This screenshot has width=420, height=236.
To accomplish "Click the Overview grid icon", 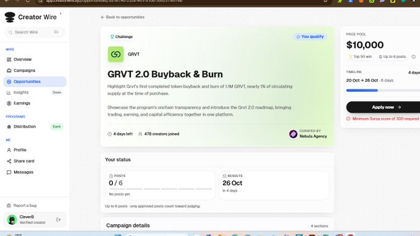I will click(9, 59).
